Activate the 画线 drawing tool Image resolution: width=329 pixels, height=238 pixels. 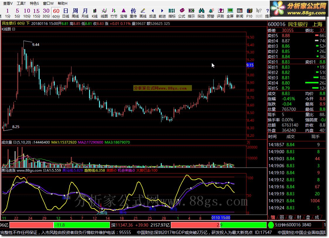click(143, 13)
